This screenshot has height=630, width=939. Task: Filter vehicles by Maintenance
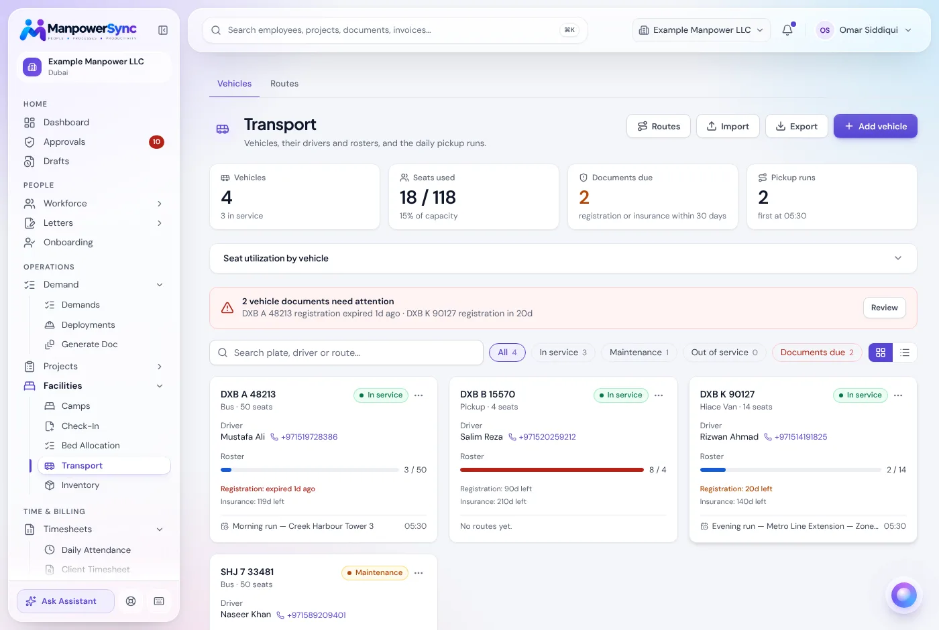pyautogui.click(x=639, y=353)
